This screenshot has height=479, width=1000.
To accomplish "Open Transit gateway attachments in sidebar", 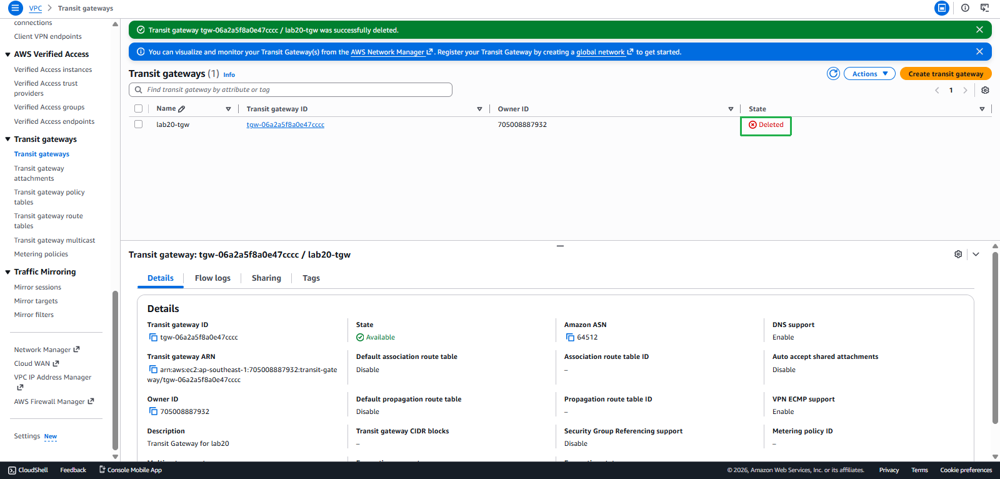I will pyautogui.click(x=39, y=173).
